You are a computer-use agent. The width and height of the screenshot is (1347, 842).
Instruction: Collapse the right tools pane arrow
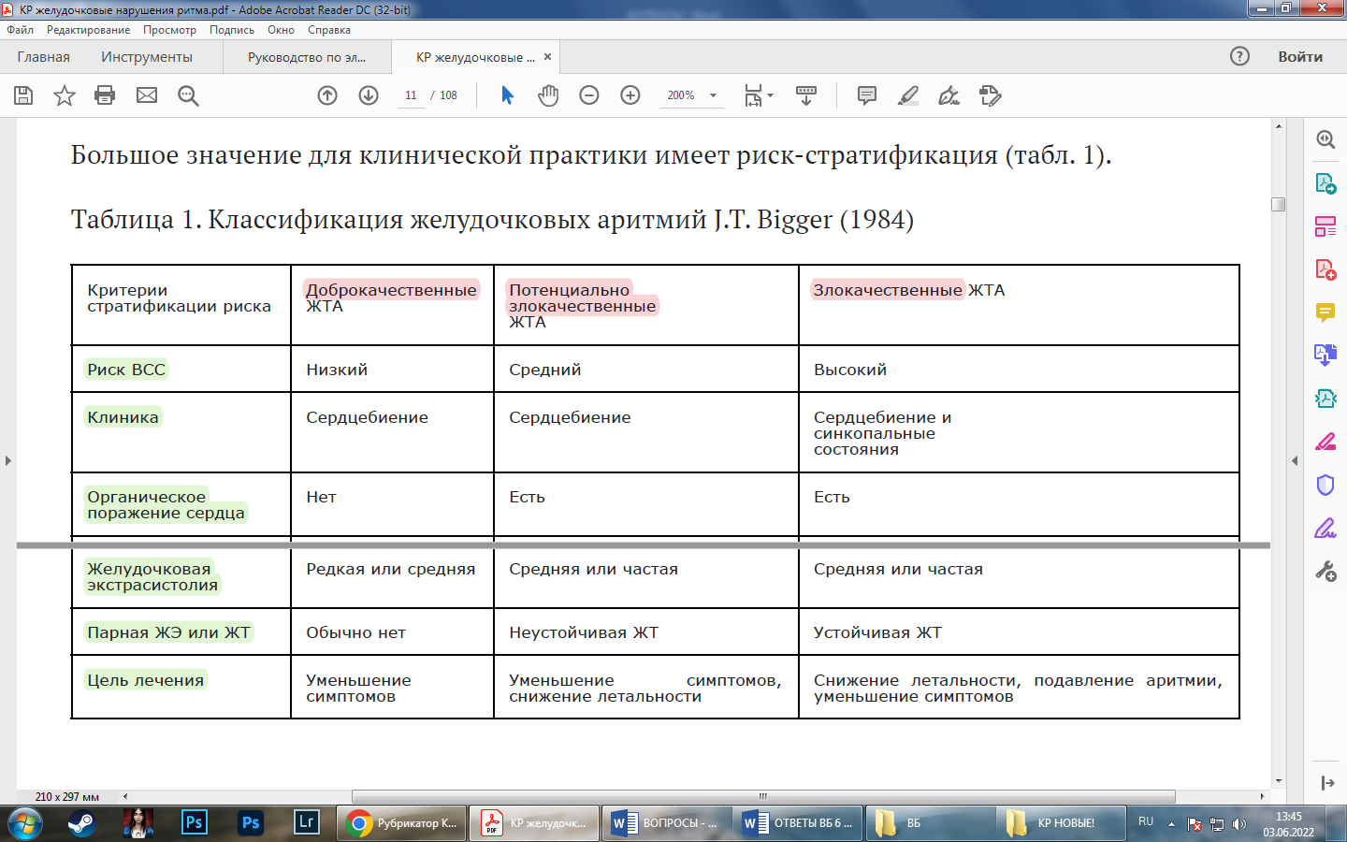pyautogui.click(x=1295, y=460)
